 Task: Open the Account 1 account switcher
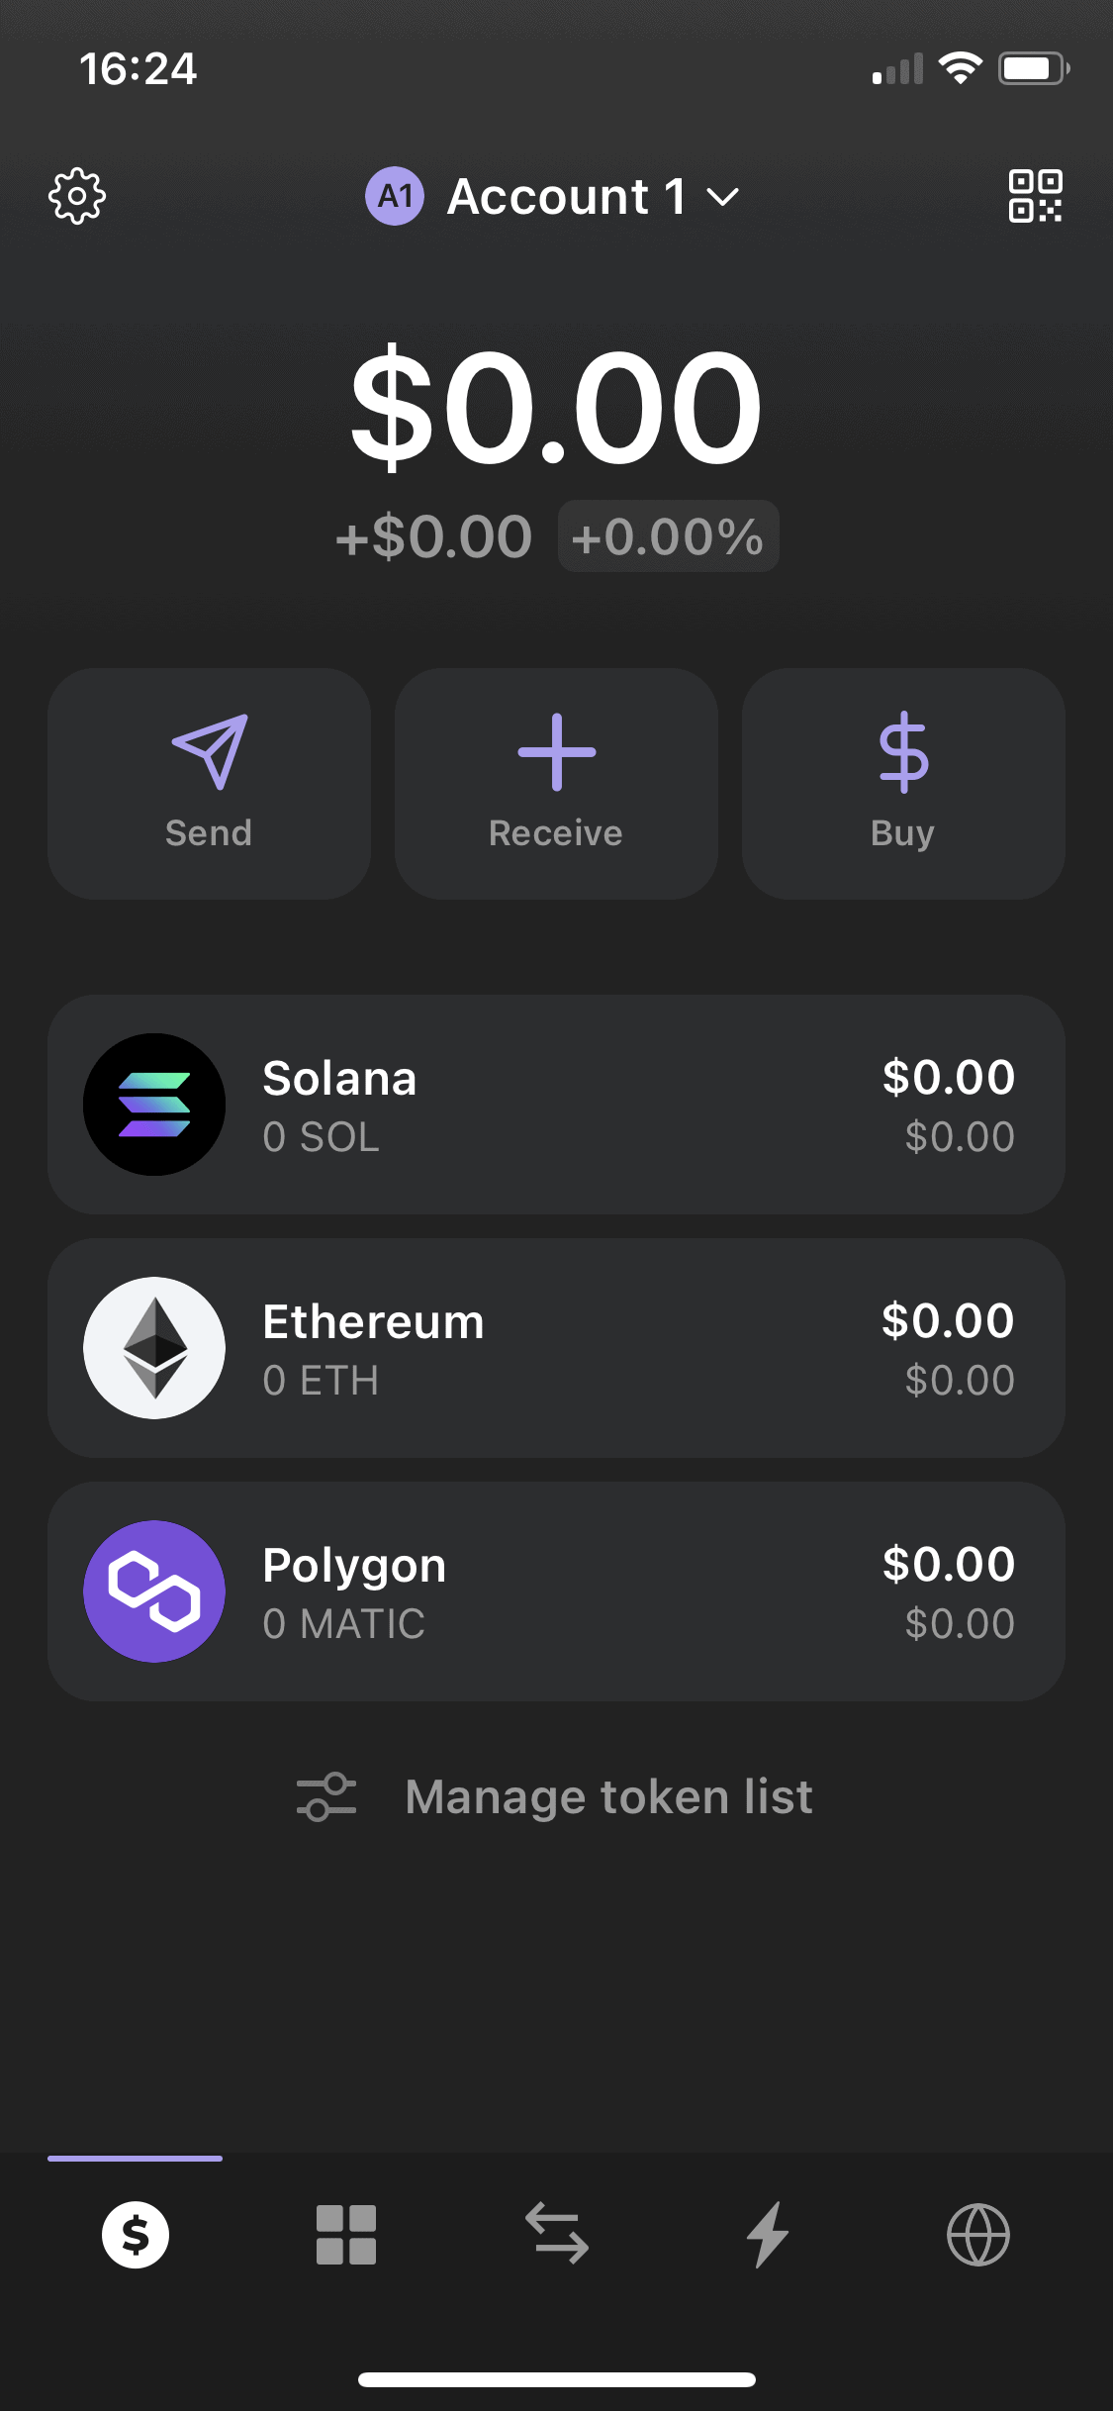pyautogui.click(x=566, y=196)
